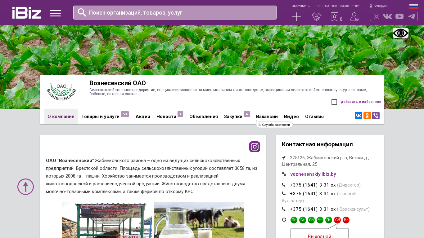This screenshot has width=424, height=238.
Task: Select the Чт weekday circle
Action: (320, 220)
